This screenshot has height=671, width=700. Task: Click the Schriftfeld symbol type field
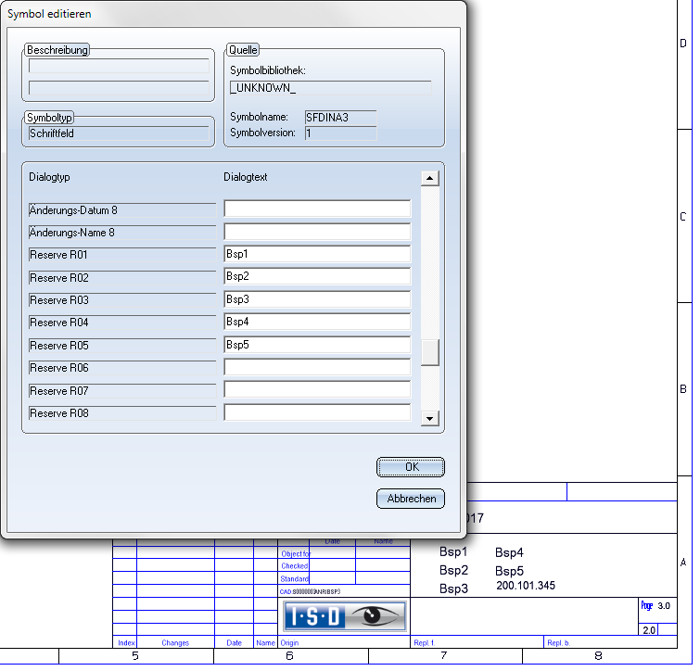click(119, 133)
